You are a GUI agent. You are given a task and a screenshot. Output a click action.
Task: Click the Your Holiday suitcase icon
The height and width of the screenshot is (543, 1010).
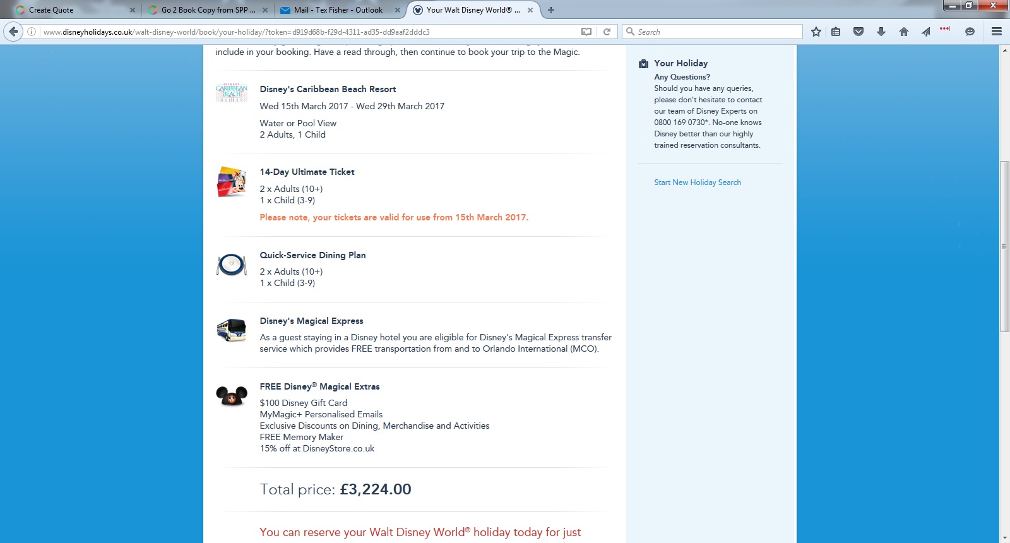click(643, 64)
